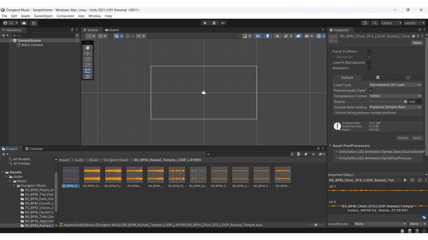Click the Play button in the toolbar
Image resolution: width=428 pixels, height=240 pixels.
click(205, 23)
